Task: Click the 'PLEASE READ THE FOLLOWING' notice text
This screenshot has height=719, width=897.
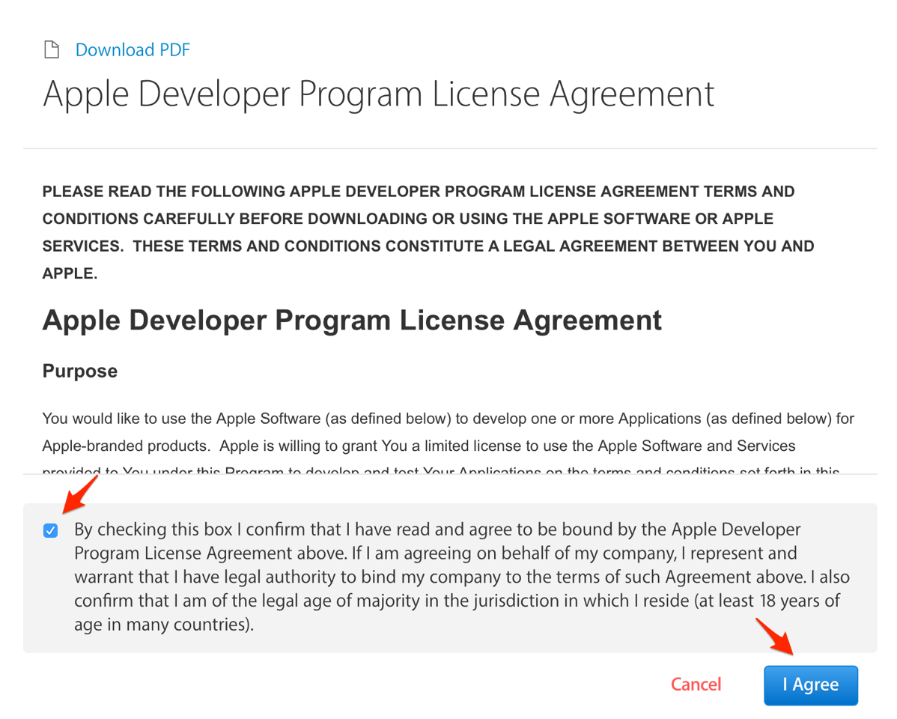Action: pos(428,232)
